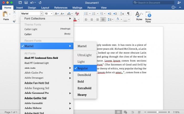
Task: Click the Redo circular arrow icon
Action: coord(40,3)
